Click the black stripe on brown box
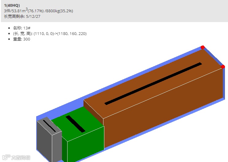228x162 pixels. coord(153,84)
